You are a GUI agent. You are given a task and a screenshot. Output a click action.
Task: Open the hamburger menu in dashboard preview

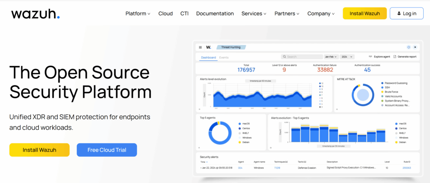(x=200, y=47)
